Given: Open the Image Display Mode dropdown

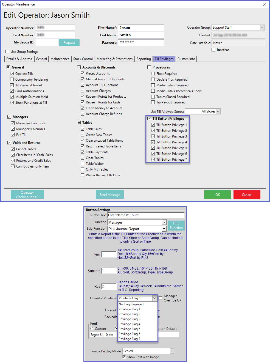Looking at the screenshot, I should (172, 351).
